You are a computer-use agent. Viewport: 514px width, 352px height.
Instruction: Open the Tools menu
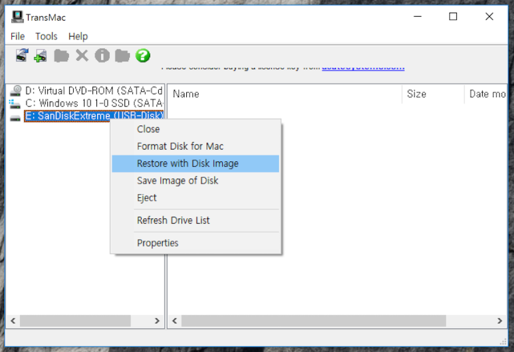[47, 37]
